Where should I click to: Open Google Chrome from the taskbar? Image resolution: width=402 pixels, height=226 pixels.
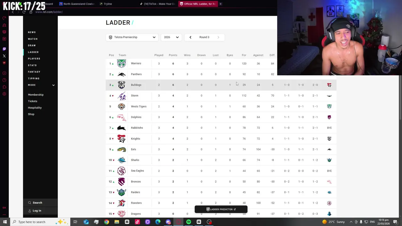(106, 222)
